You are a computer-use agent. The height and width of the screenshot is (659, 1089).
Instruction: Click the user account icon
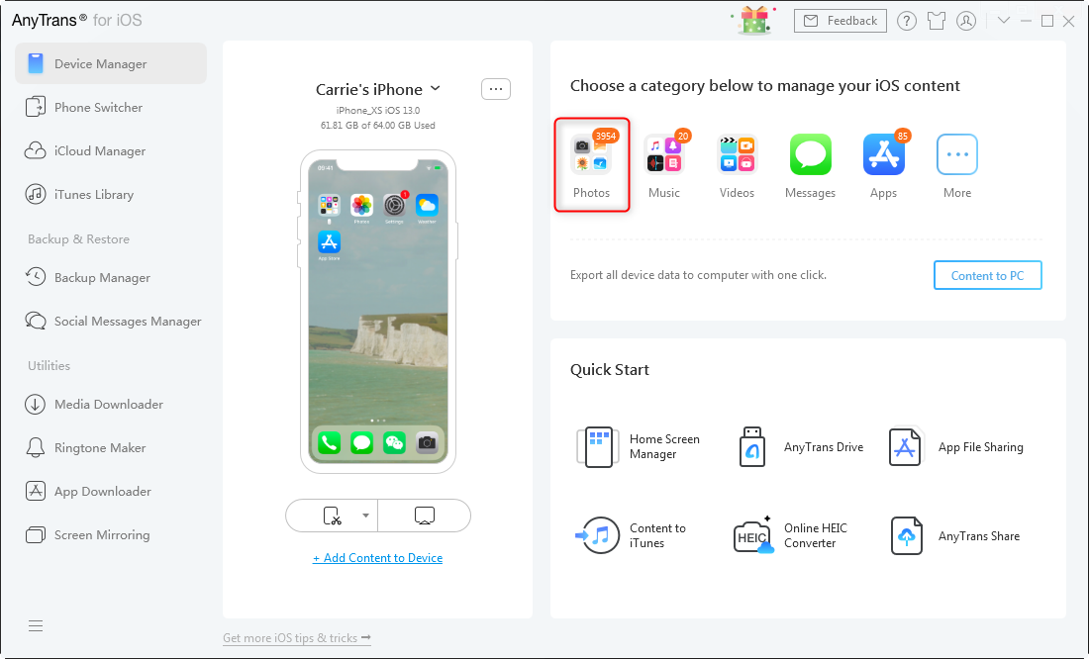coord(966,21)
